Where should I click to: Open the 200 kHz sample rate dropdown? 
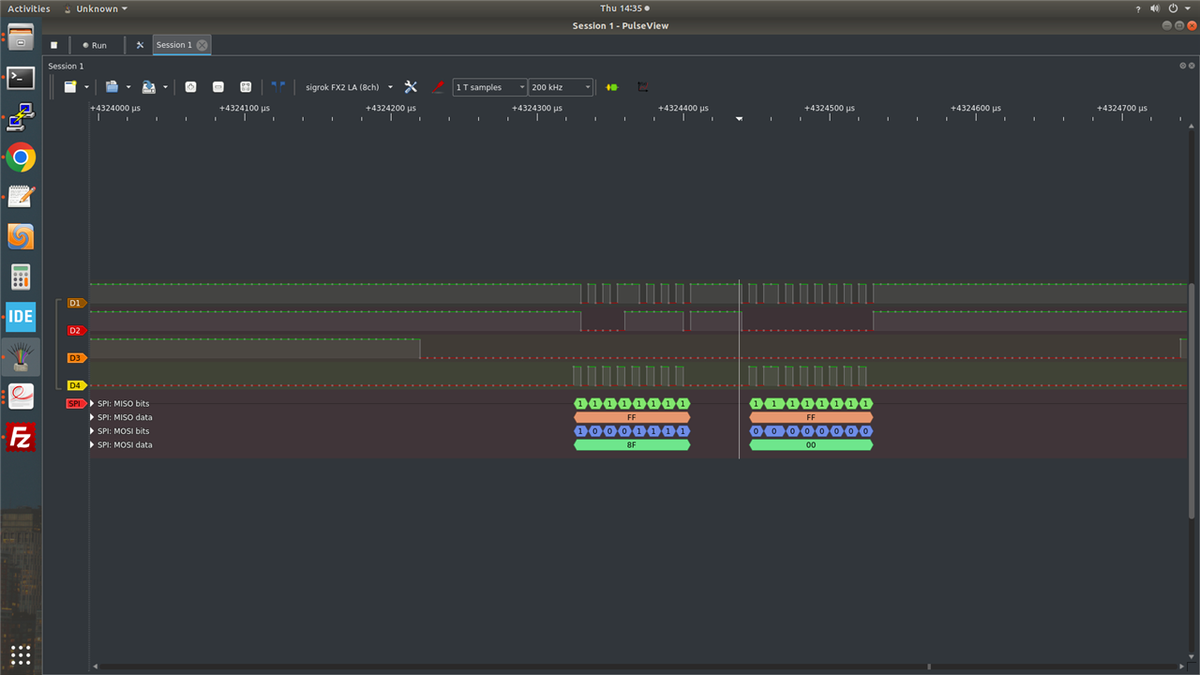point(561,87)
